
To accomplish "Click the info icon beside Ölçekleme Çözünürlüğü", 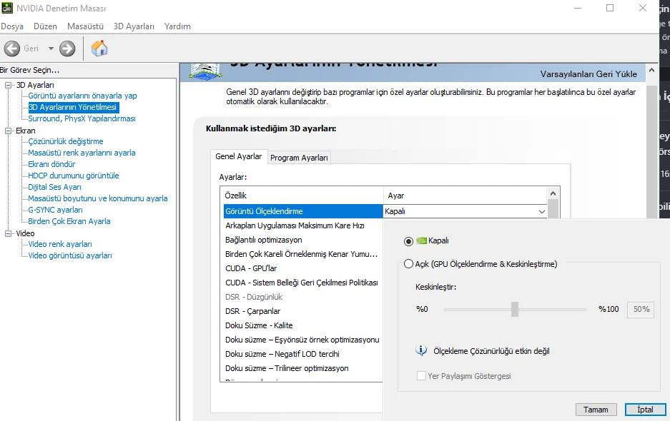I will [x=421, y=350].
